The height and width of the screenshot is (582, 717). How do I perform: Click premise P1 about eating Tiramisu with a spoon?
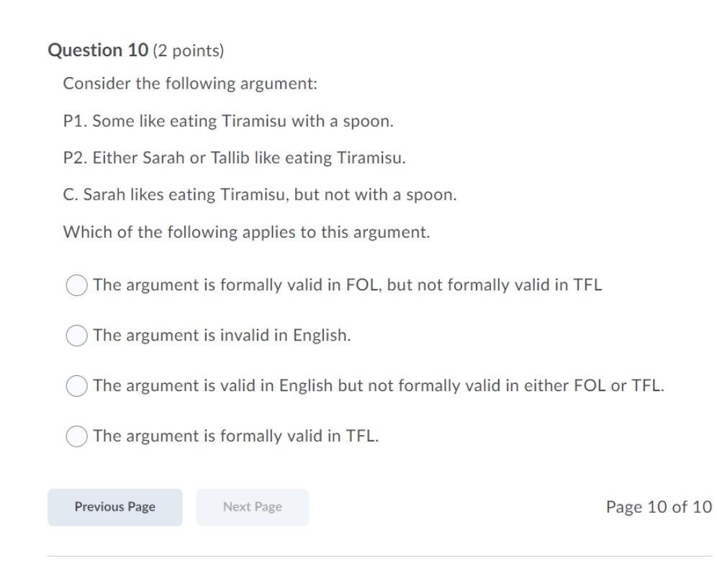click(227, 120)
